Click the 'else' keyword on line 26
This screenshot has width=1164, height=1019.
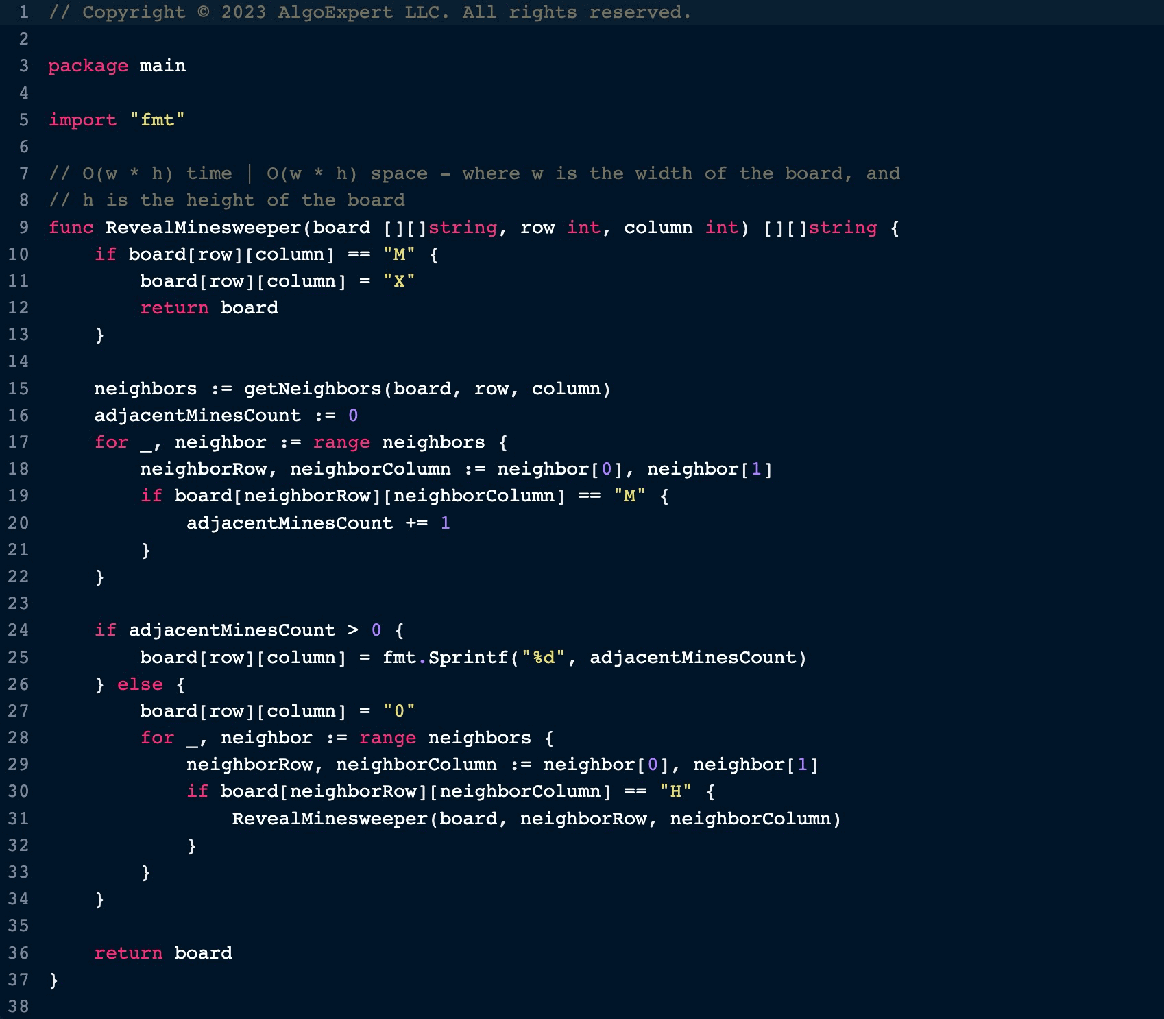pos(140,684)
